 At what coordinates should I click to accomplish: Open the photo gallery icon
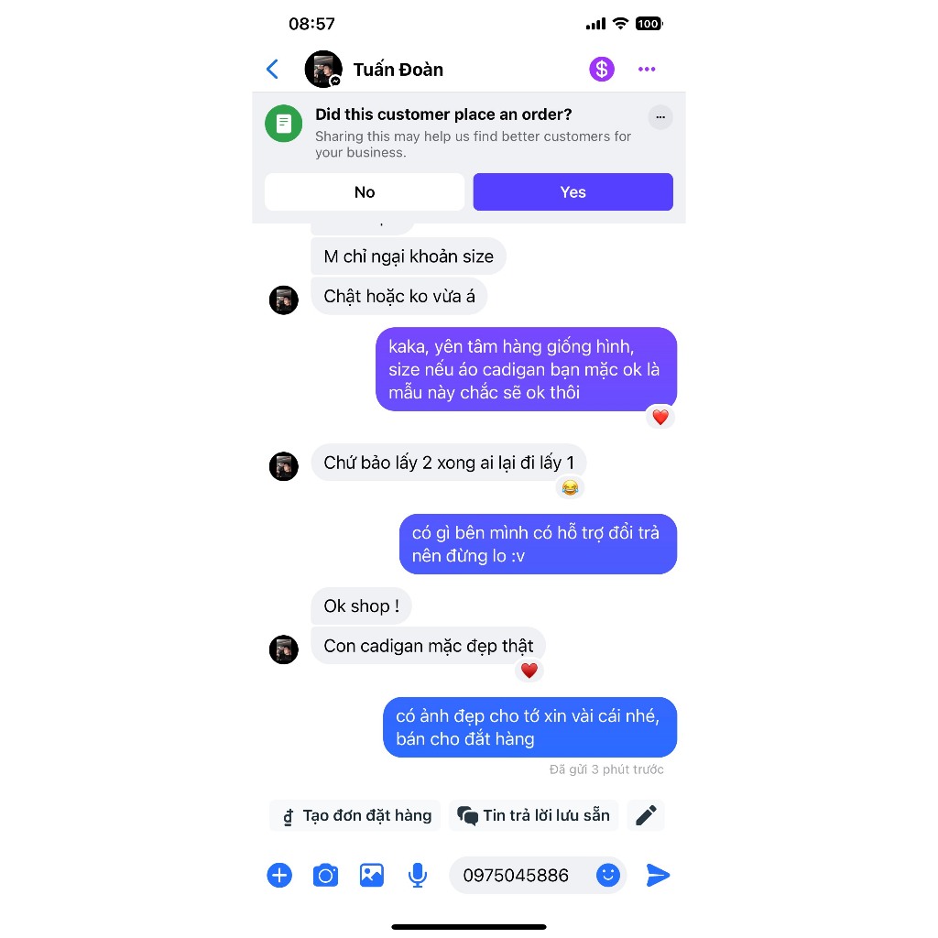[372, 875]
